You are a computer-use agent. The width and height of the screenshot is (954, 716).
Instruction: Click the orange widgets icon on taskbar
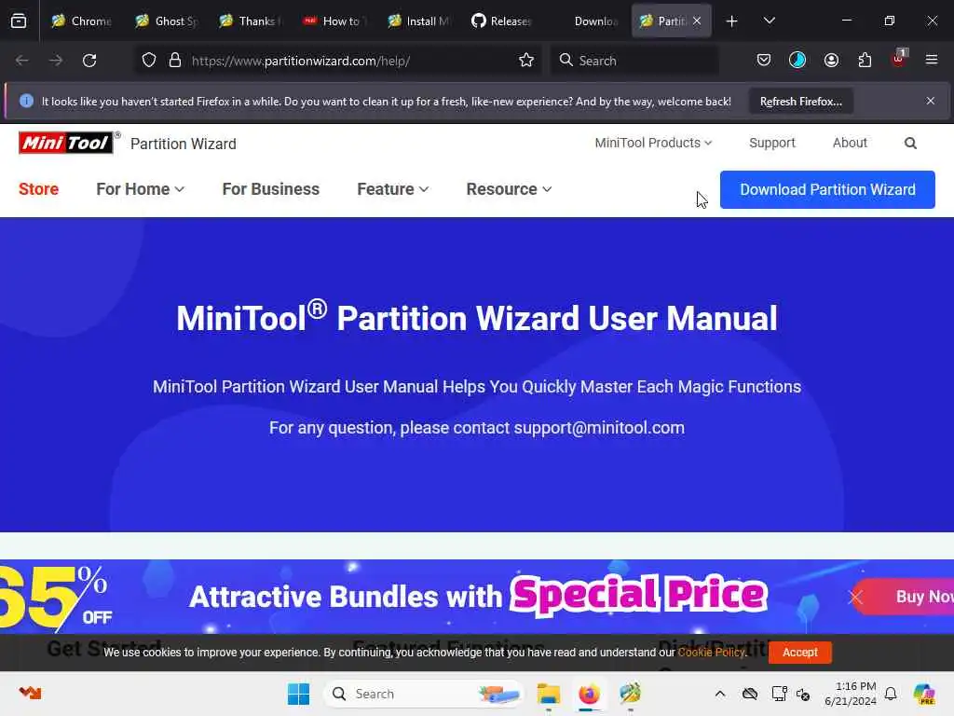(30, 693)
